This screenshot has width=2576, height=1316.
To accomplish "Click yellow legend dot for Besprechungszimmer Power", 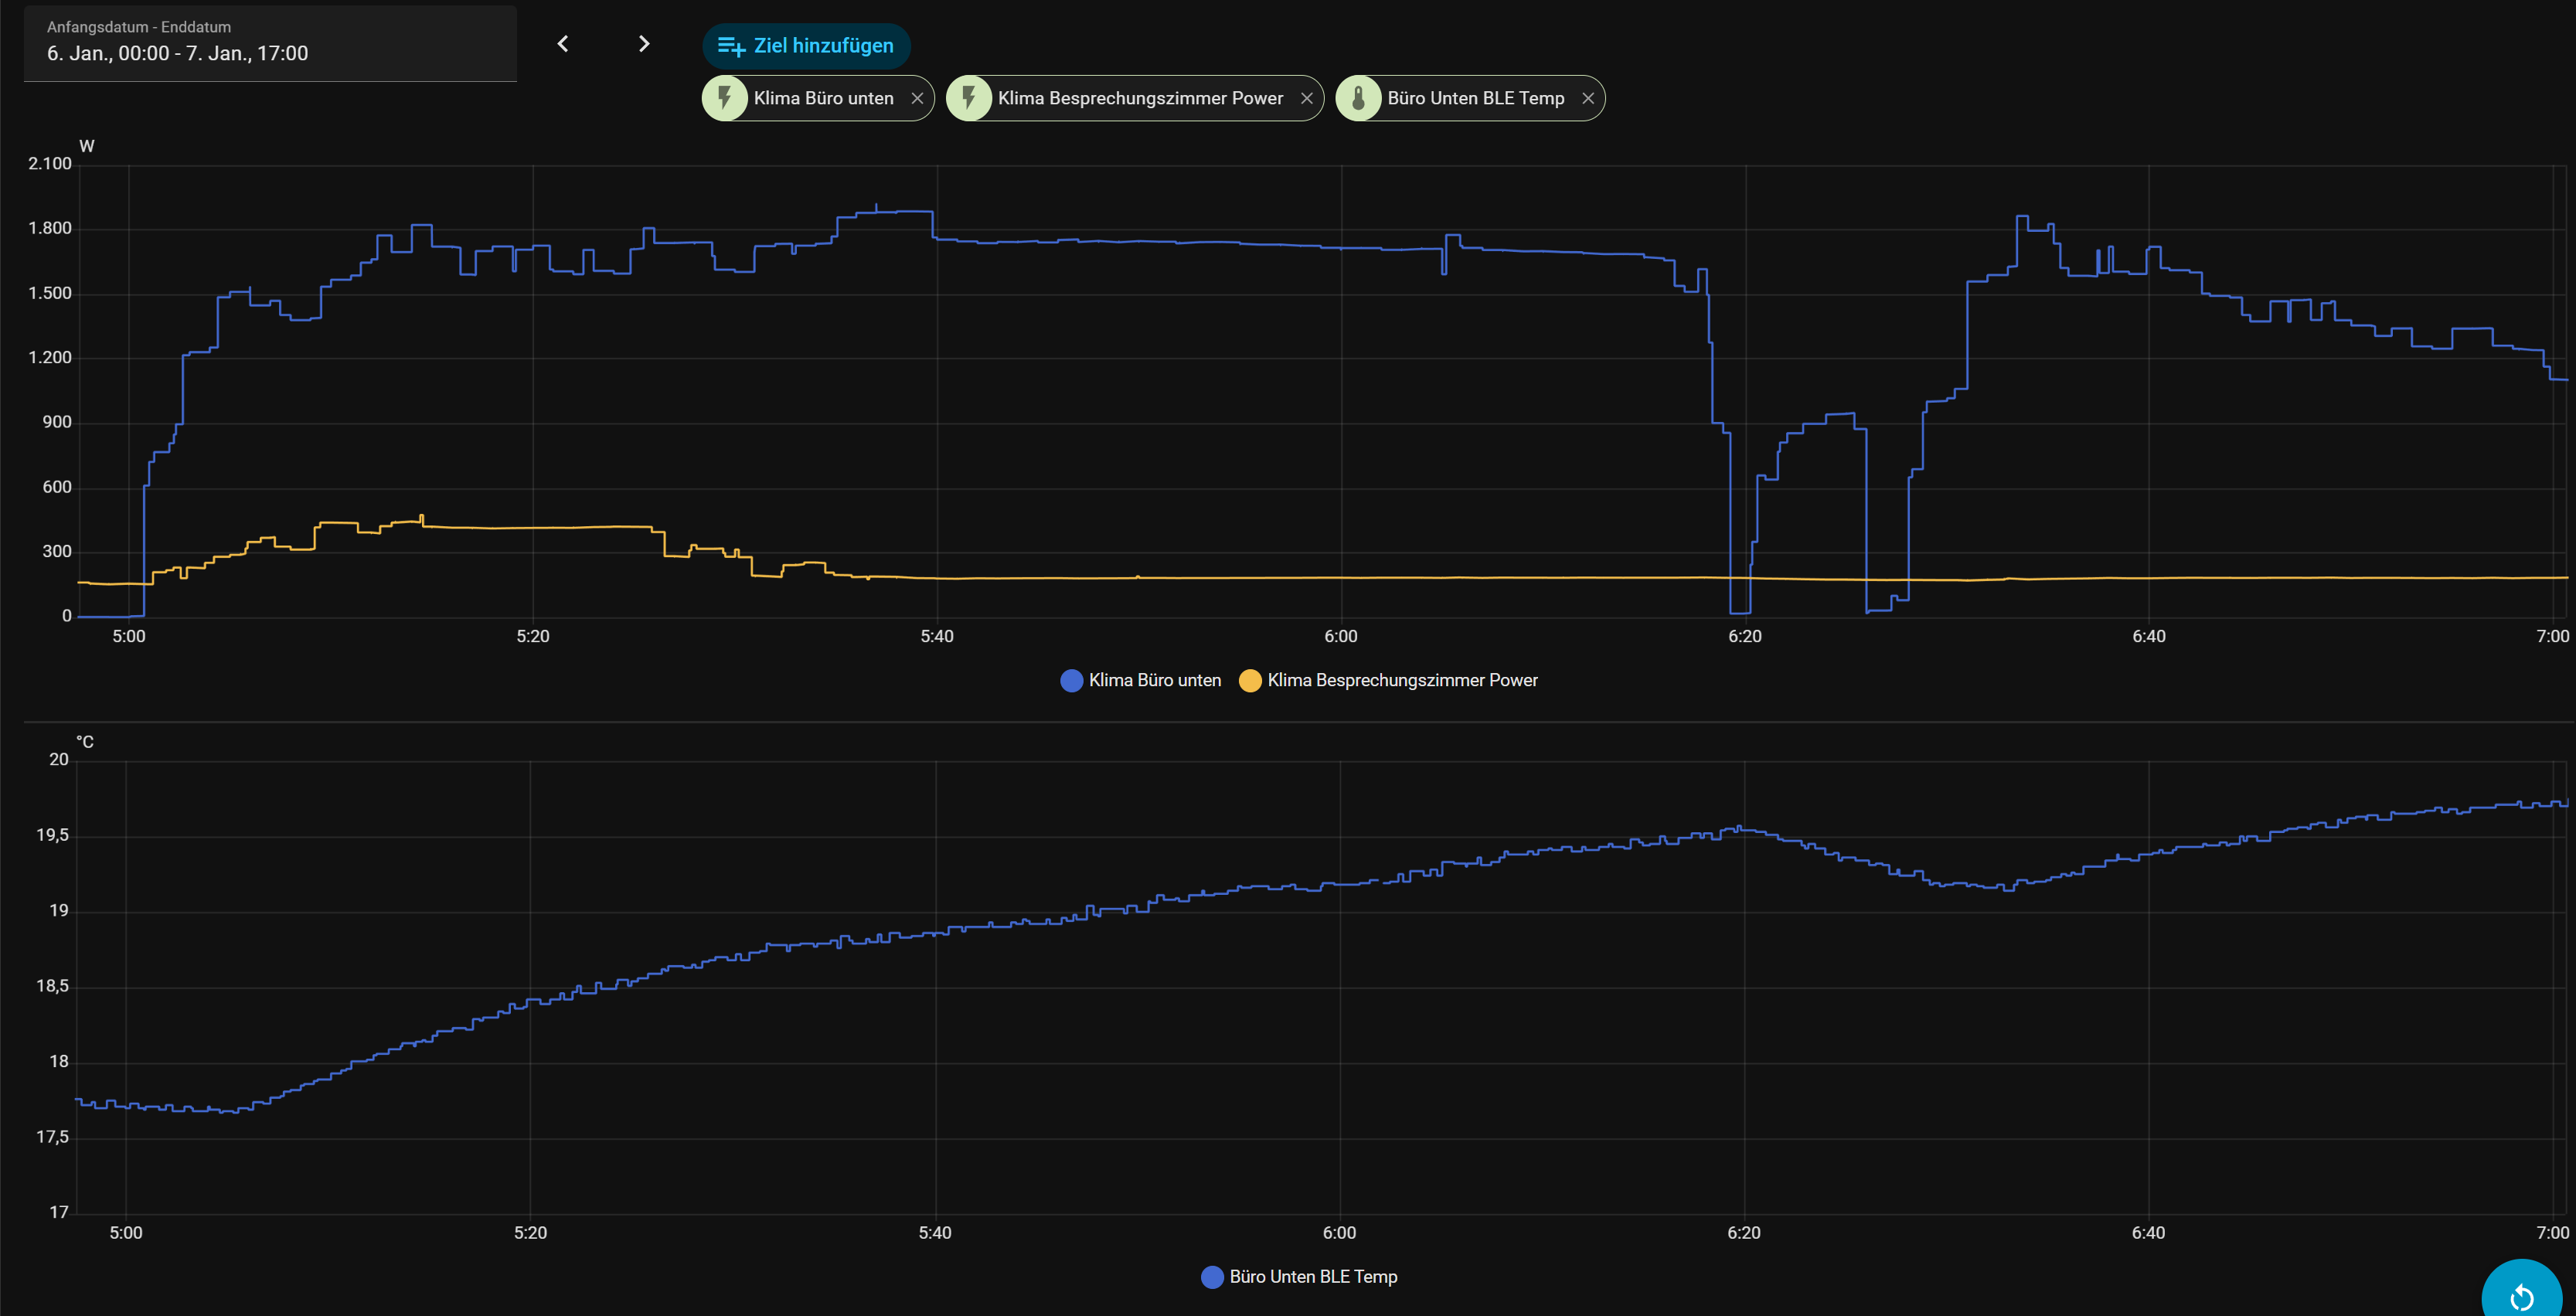I will tap(1250, 681).
